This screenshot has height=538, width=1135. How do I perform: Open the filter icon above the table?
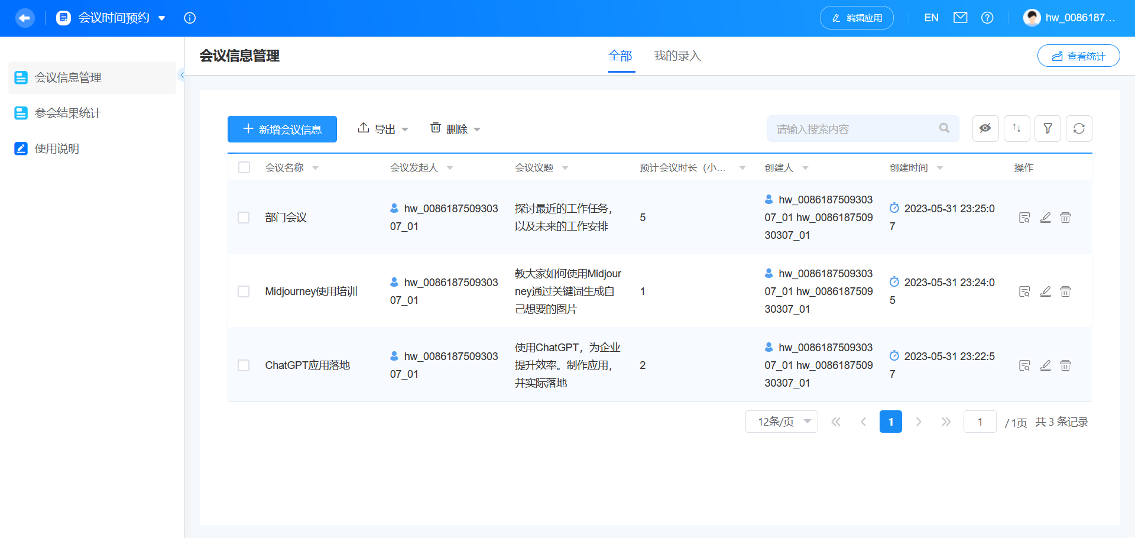click(x=1048, y=128)
